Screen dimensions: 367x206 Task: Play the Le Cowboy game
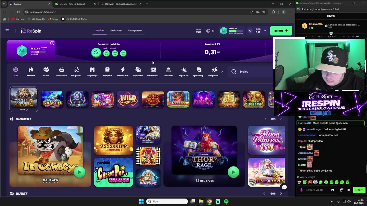pos(79,172)
